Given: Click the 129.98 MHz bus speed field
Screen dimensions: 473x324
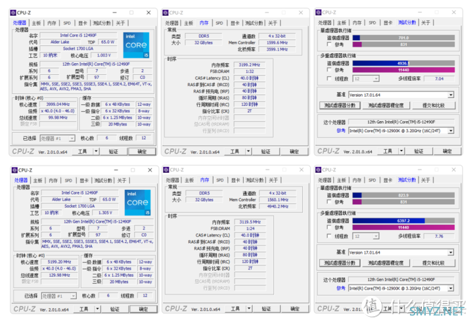Looking at the screenshot, I should [59, 275].
